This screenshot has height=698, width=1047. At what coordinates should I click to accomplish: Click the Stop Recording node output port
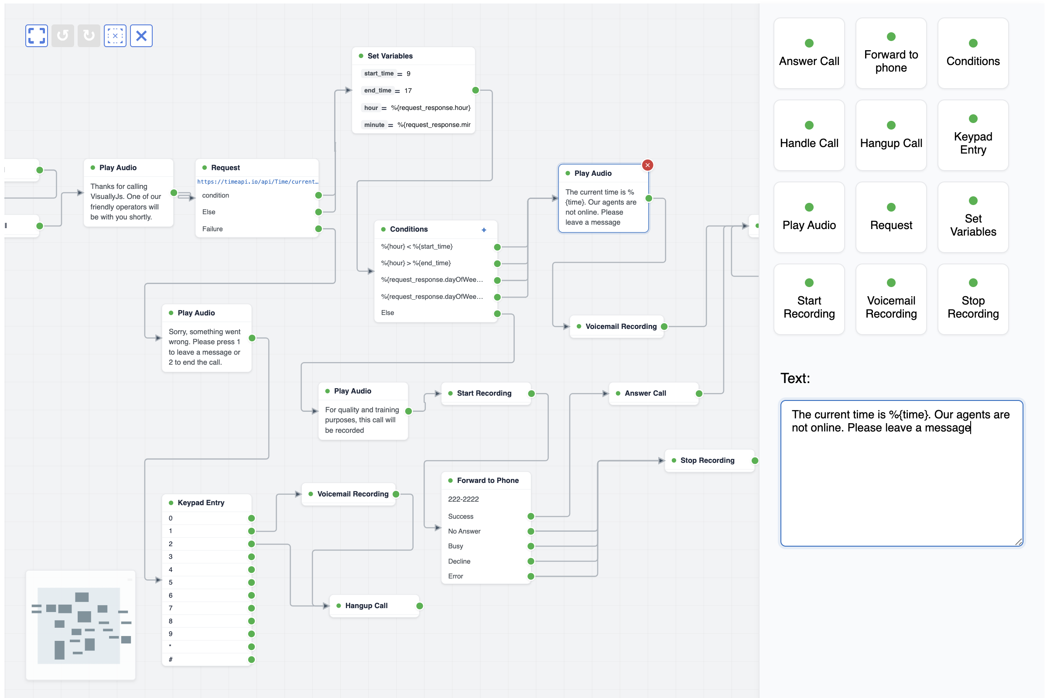(756, 462)
